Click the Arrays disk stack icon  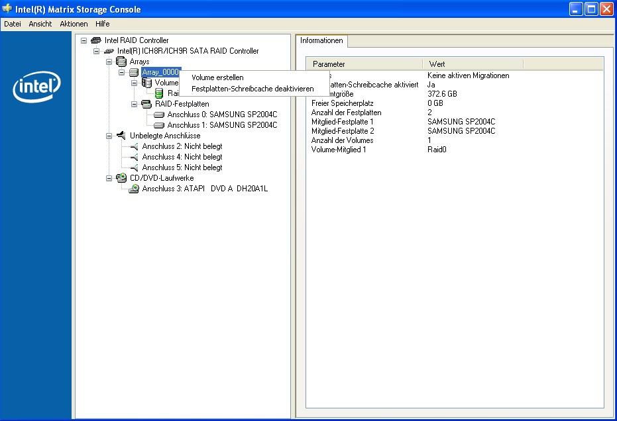[121, 62]
